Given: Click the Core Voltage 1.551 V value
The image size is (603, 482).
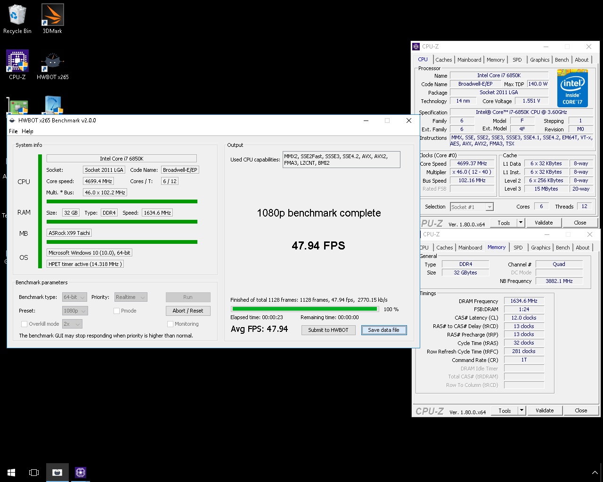Looking at the screenshot, I should tap(531, 101).
